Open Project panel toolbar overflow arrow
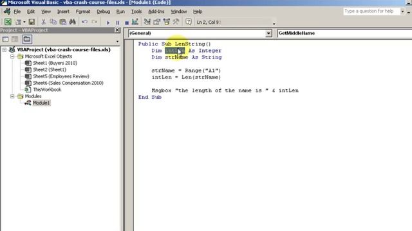The height and width of the screenshot is (231, 412). click(117, 41)
